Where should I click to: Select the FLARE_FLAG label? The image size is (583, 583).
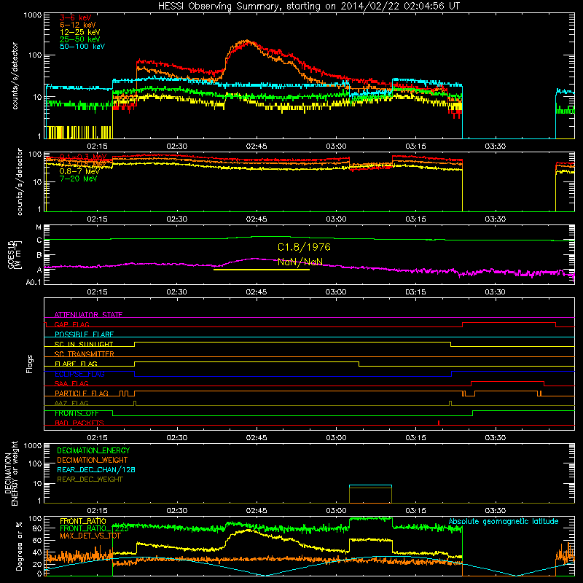click(76, 364)
